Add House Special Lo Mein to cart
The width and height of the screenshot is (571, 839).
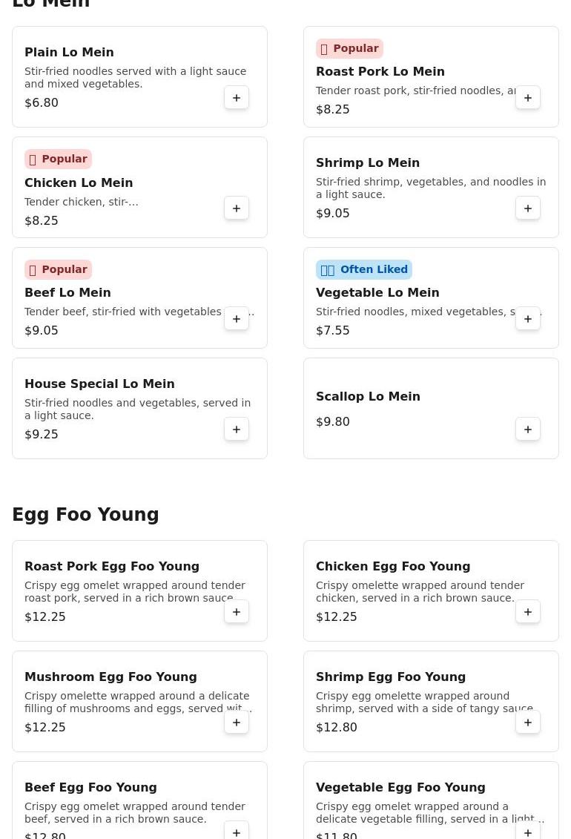coord(237,430)
